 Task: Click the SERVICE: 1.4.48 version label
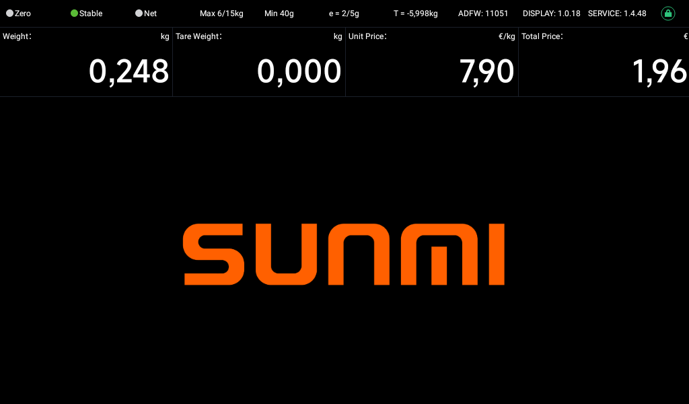[617, 13]
